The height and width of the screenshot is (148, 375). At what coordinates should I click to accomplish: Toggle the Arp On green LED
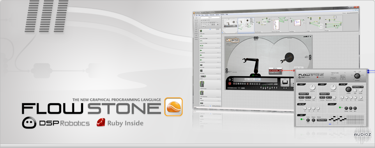pos(301,119)
